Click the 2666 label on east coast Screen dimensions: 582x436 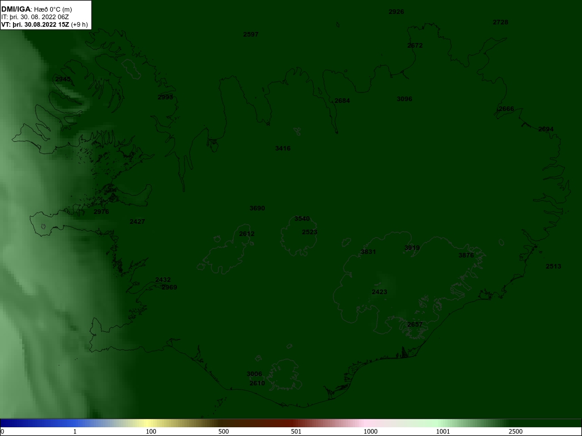tap(506, 109)
